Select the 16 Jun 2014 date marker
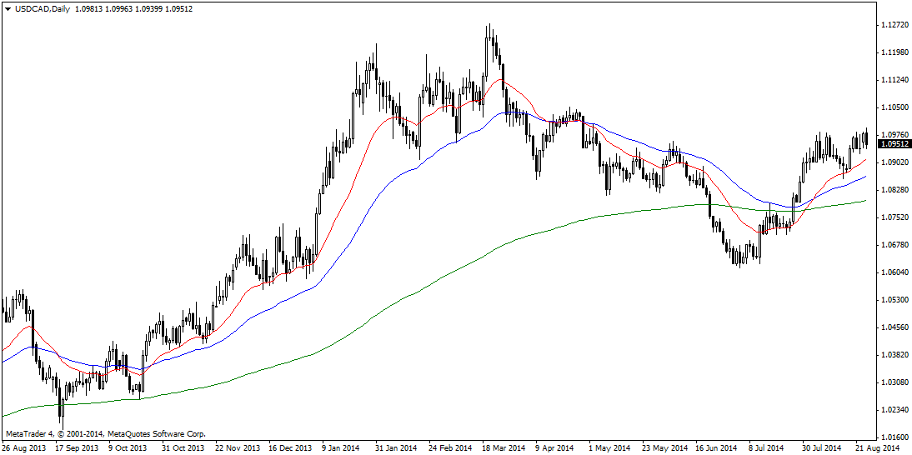 click(x=719, y=447)
